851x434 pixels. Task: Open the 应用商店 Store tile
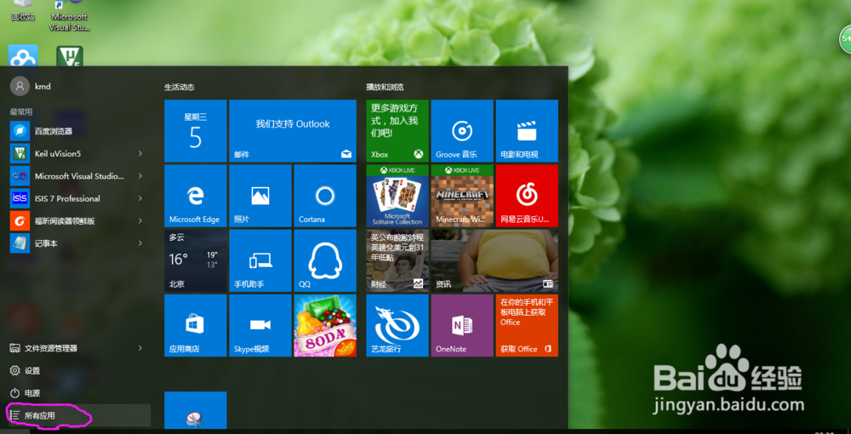tap(196, 325)
